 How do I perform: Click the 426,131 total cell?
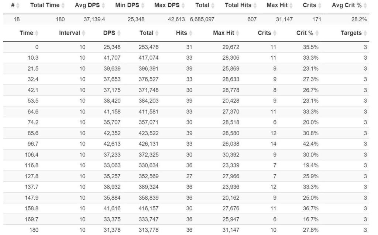pyautogui.click(x=148, y=144)
